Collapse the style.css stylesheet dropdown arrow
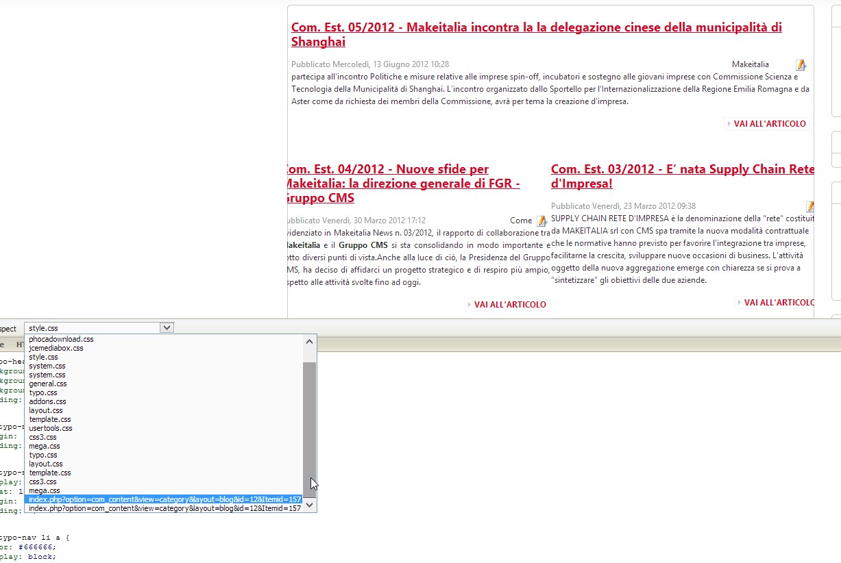The image size is (841, 563). pos(167,328)
